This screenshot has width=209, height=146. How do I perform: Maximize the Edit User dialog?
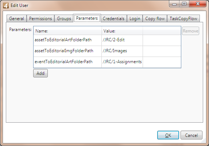click(x=184, y=4)
